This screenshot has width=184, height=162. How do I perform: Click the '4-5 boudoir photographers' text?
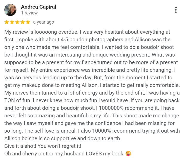click(x=92, y=40)
